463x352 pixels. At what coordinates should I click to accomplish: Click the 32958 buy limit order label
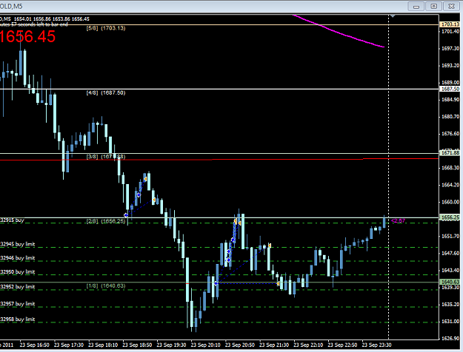pyautogui.click(x=18, y=319)
